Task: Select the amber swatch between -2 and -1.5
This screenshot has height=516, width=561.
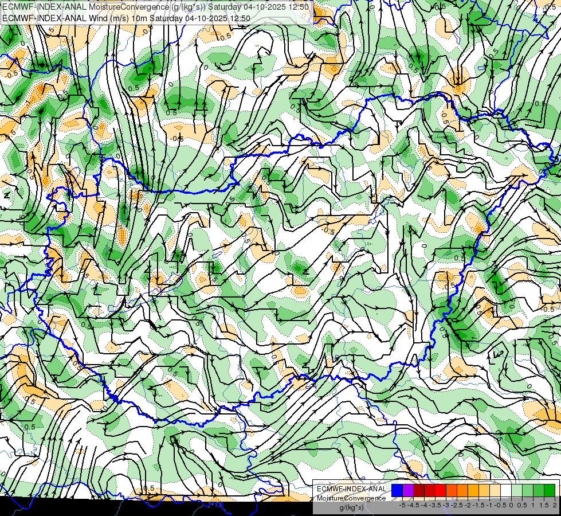Action: tap(473, 491)
